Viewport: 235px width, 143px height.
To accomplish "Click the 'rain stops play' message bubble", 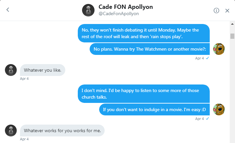I will (144, 34).
